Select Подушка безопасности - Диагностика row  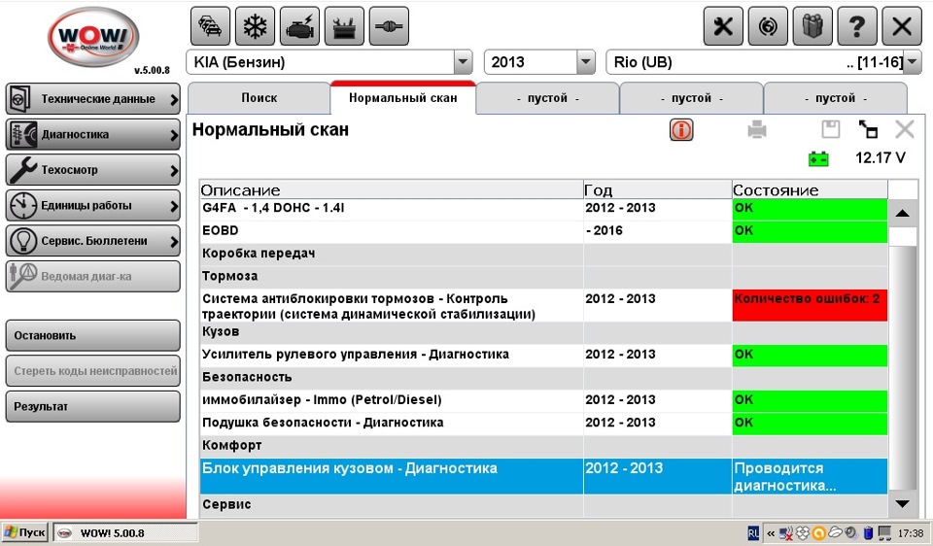pyautogui.click(x=543, y=423)
